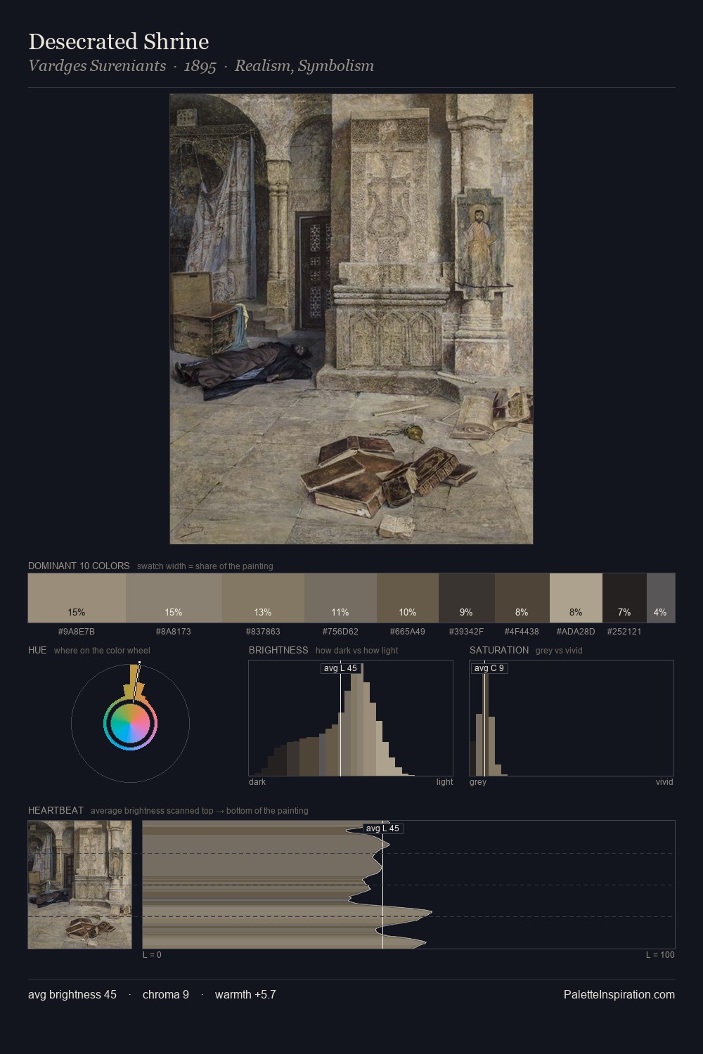Click the hex label #252121 text

(624, 631)
